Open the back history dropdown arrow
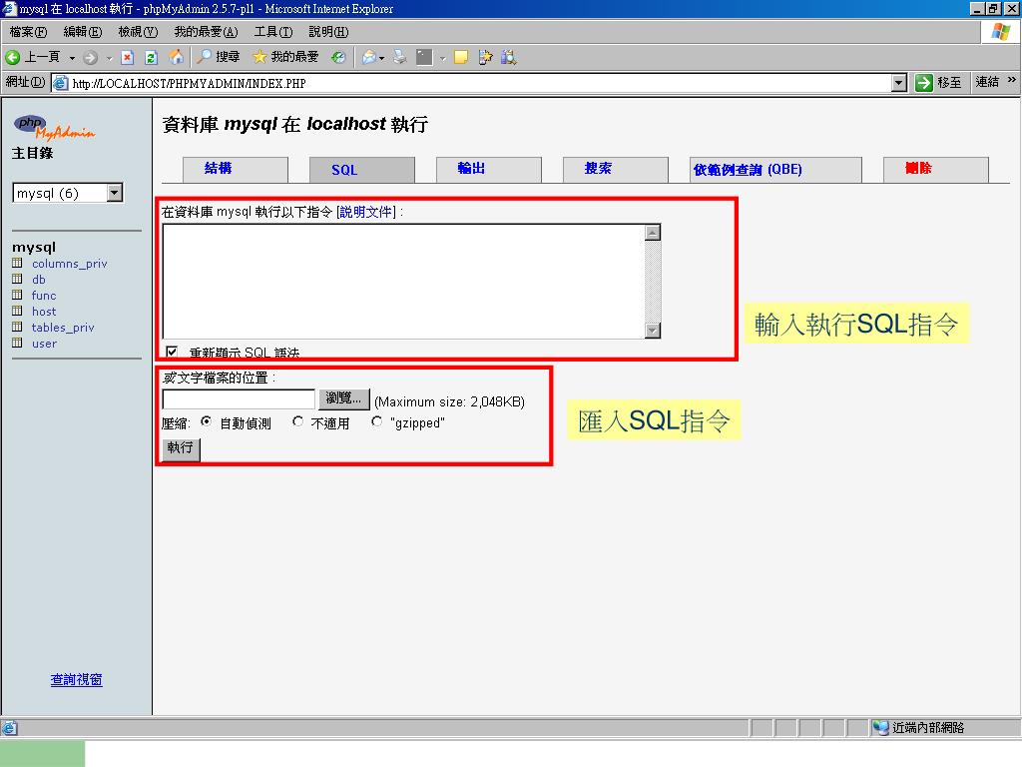The width and height of the screenshot is (1022, 767). [72, 58]
